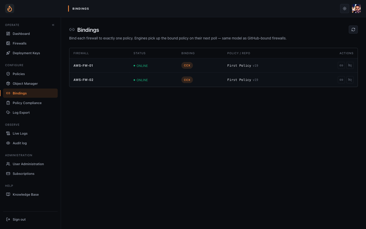The height and width of the screenshot is (229, 366).
Task: Navigate to Policies
Action: point(30,74)
